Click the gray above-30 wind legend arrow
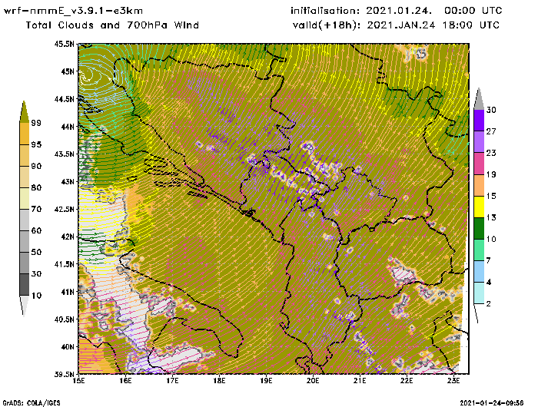 point(479,99)
